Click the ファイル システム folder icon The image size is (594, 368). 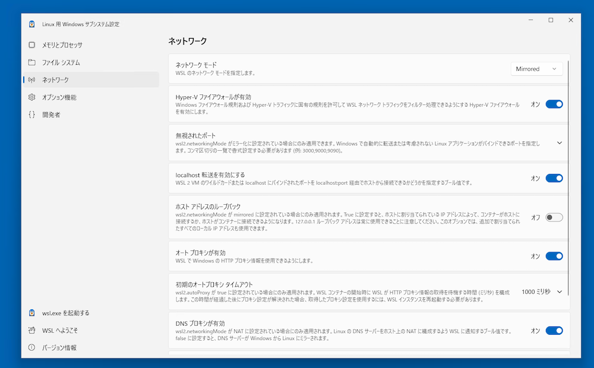coord(32,62)
